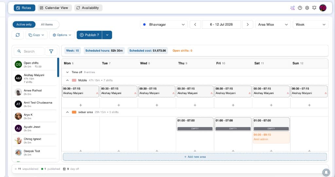Click the employee Search field
The width and height of the screenshot is (335, 177).
point(29,51)
